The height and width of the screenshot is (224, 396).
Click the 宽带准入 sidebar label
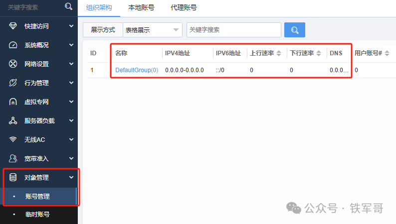click(x=36, y=158)
